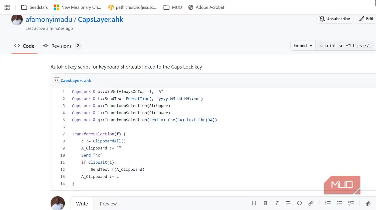Select line number 7 in the code
The width and height of the screenshot is (376, 210).
click(x=64, y=134)
